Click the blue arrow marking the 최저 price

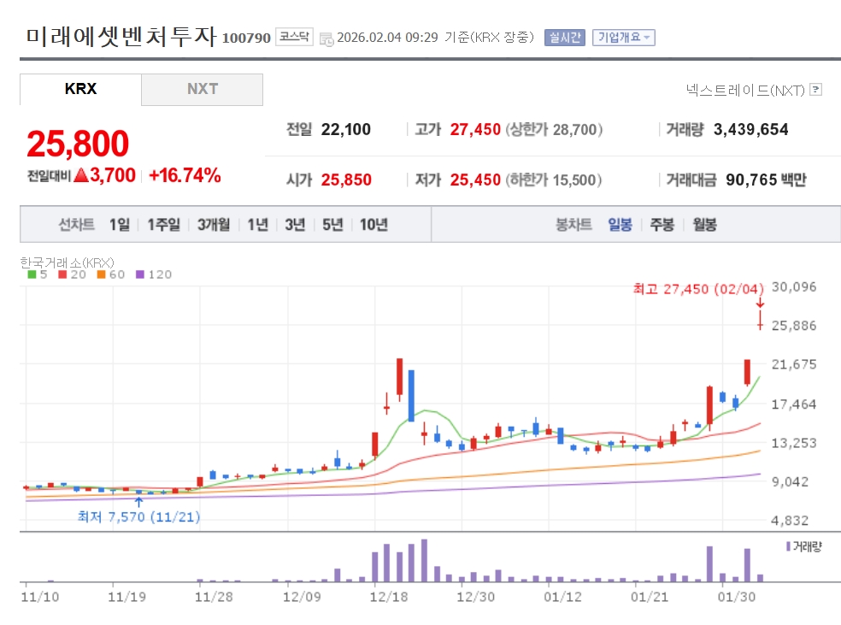click(x=138, y=501)
